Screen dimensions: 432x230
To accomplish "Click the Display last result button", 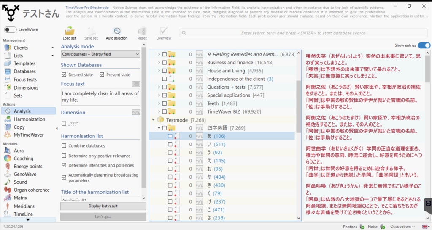I will [103, 206].
